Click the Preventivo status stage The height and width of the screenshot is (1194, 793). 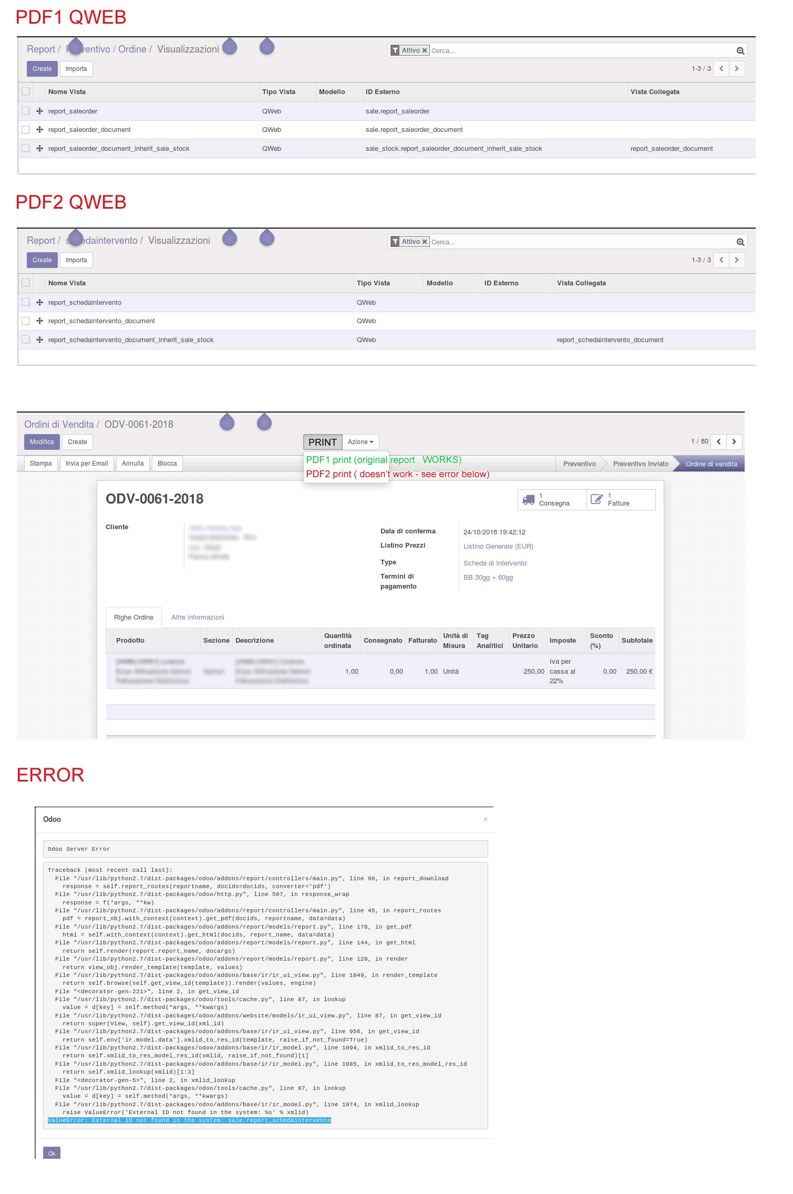click(579, 464)
